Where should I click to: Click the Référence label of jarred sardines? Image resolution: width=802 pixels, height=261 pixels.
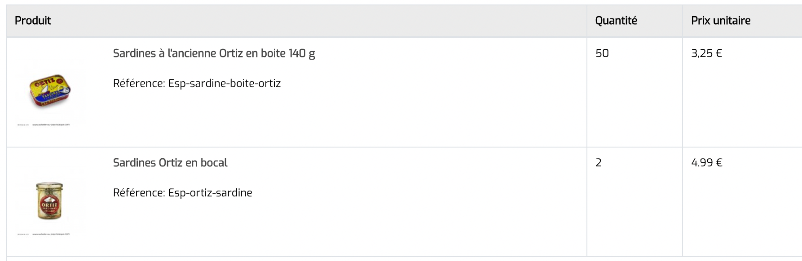point(139,193)
